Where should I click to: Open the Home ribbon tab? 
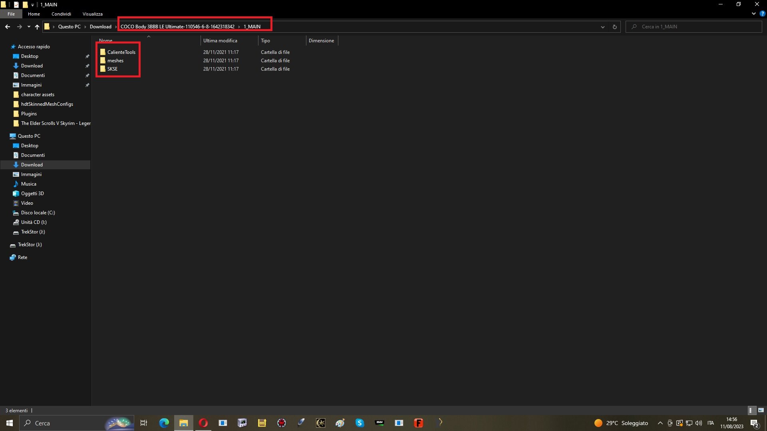pyautogui.click(x=34, y=14)
